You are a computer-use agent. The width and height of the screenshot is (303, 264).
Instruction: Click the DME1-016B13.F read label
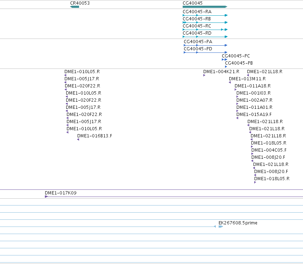(x=95, y=136)
